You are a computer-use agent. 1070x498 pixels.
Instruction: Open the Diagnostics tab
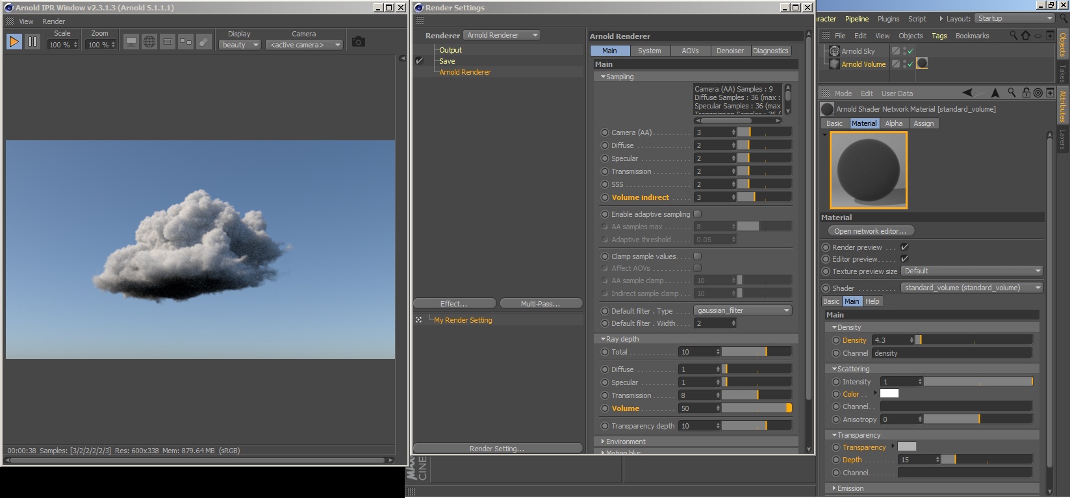point(771,51)
